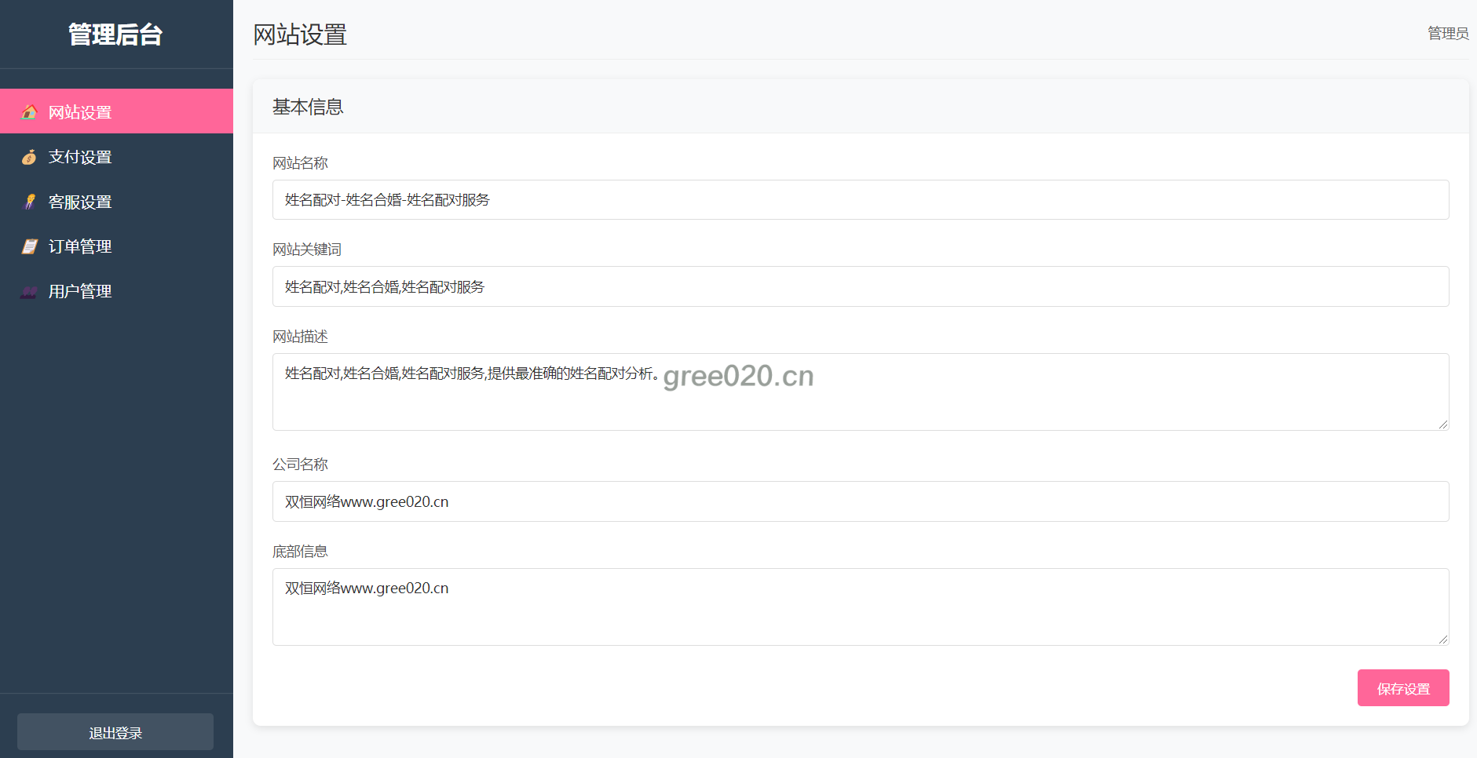1477x758 pixels.
Task: Focus the 网站名称 input field
Action: point(860,200)
